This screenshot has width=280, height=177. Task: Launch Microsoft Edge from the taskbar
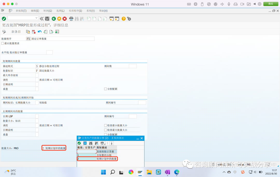(177, 172)
